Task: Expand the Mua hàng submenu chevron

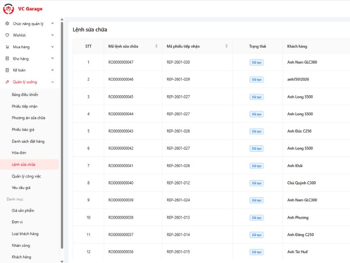Action: click(52, 47)
